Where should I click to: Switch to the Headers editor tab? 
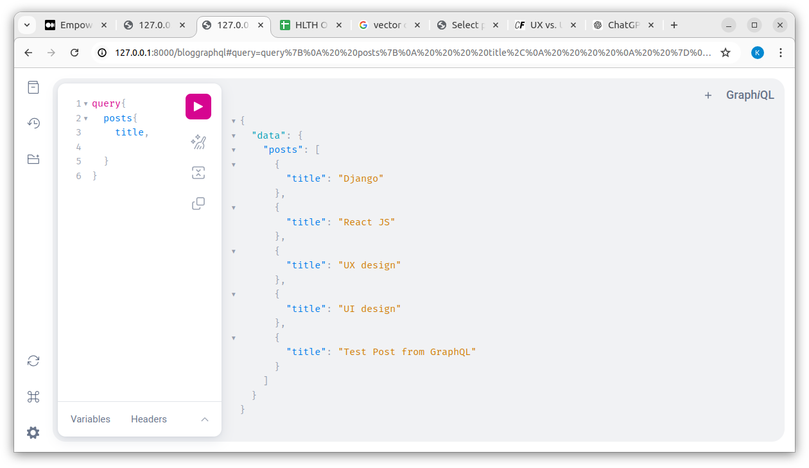click(149, 419)
